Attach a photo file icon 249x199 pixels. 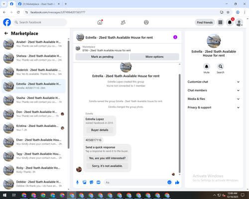pyautogui.click(x=85, y=183)
